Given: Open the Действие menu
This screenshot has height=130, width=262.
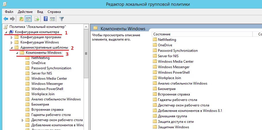Looking at the screenshot, I should tap(25, 12).
